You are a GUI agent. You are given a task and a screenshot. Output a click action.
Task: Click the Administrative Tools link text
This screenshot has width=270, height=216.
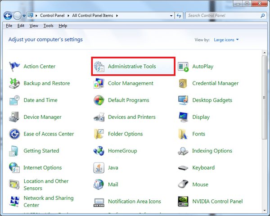(132, 67)
